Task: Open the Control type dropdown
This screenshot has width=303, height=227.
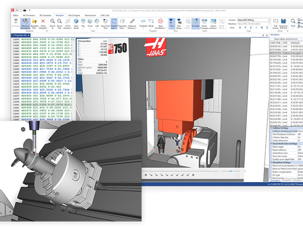Action: (253, 20)
